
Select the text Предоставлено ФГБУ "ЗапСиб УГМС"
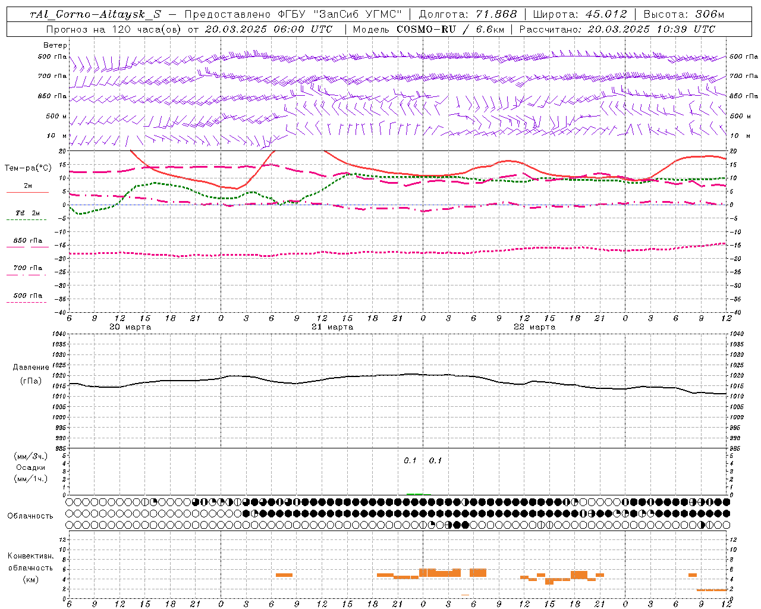pyautogui.click(x=293, y=14)
